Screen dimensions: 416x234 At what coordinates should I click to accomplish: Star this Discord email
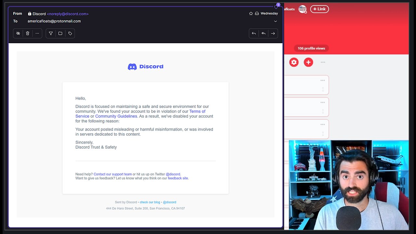coord(251,14)
